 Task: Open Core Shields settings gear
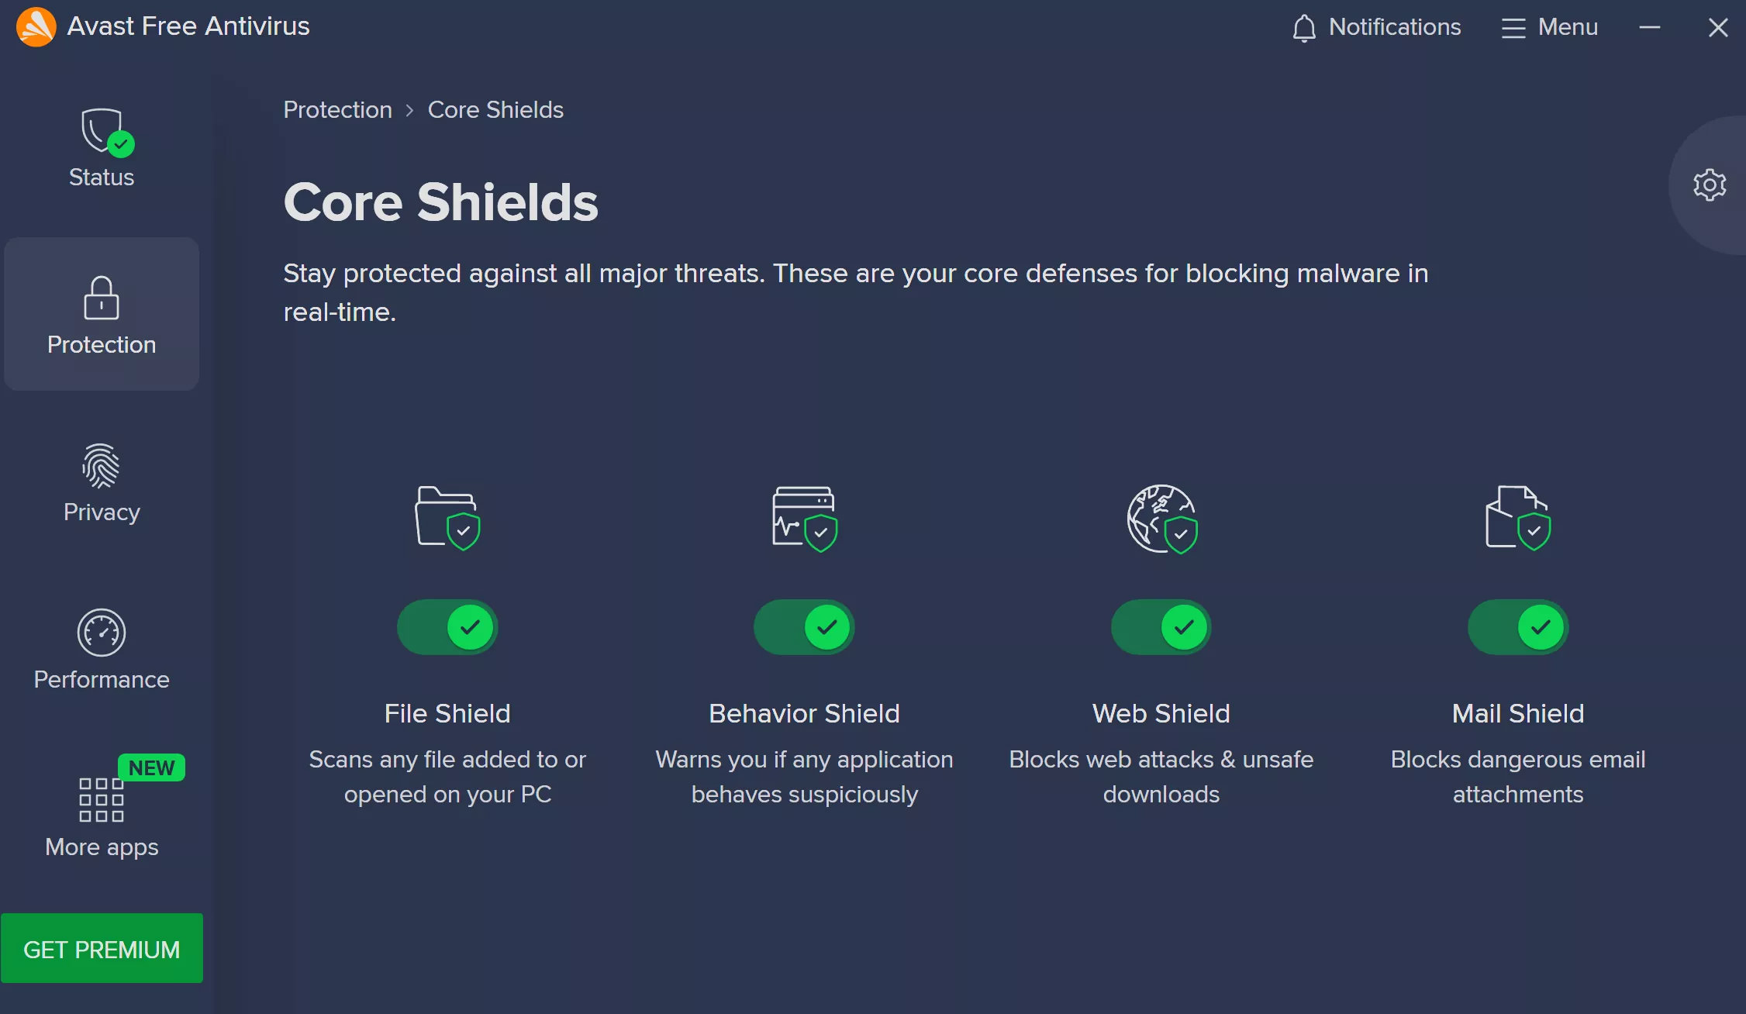1709,185
